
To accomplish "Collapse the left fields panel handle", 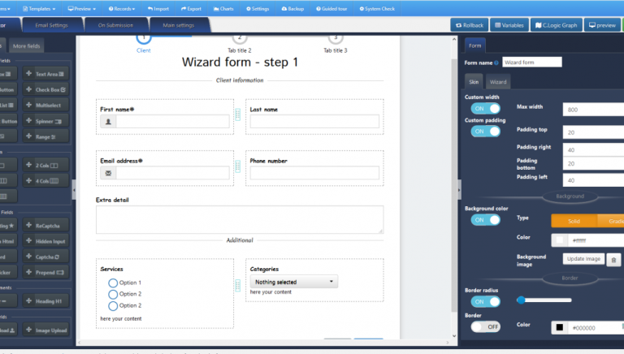I will 74,190.
